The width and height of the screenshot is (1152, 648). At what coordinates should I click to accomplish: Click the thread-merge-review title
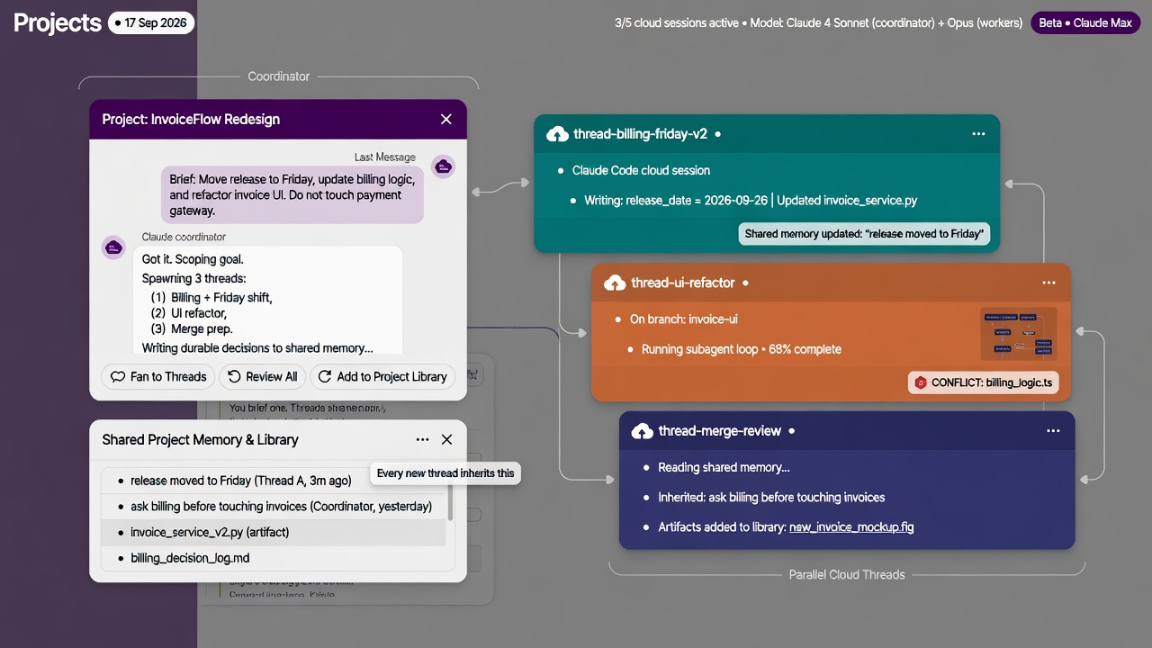[719, 431]
